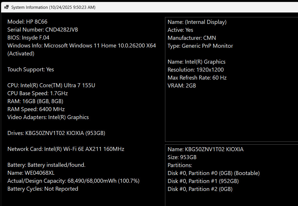Click 'Video Adapters: Intel(R) Graphics' line
298x206 pixels.
pyautogui.click(x=48, y=117)
